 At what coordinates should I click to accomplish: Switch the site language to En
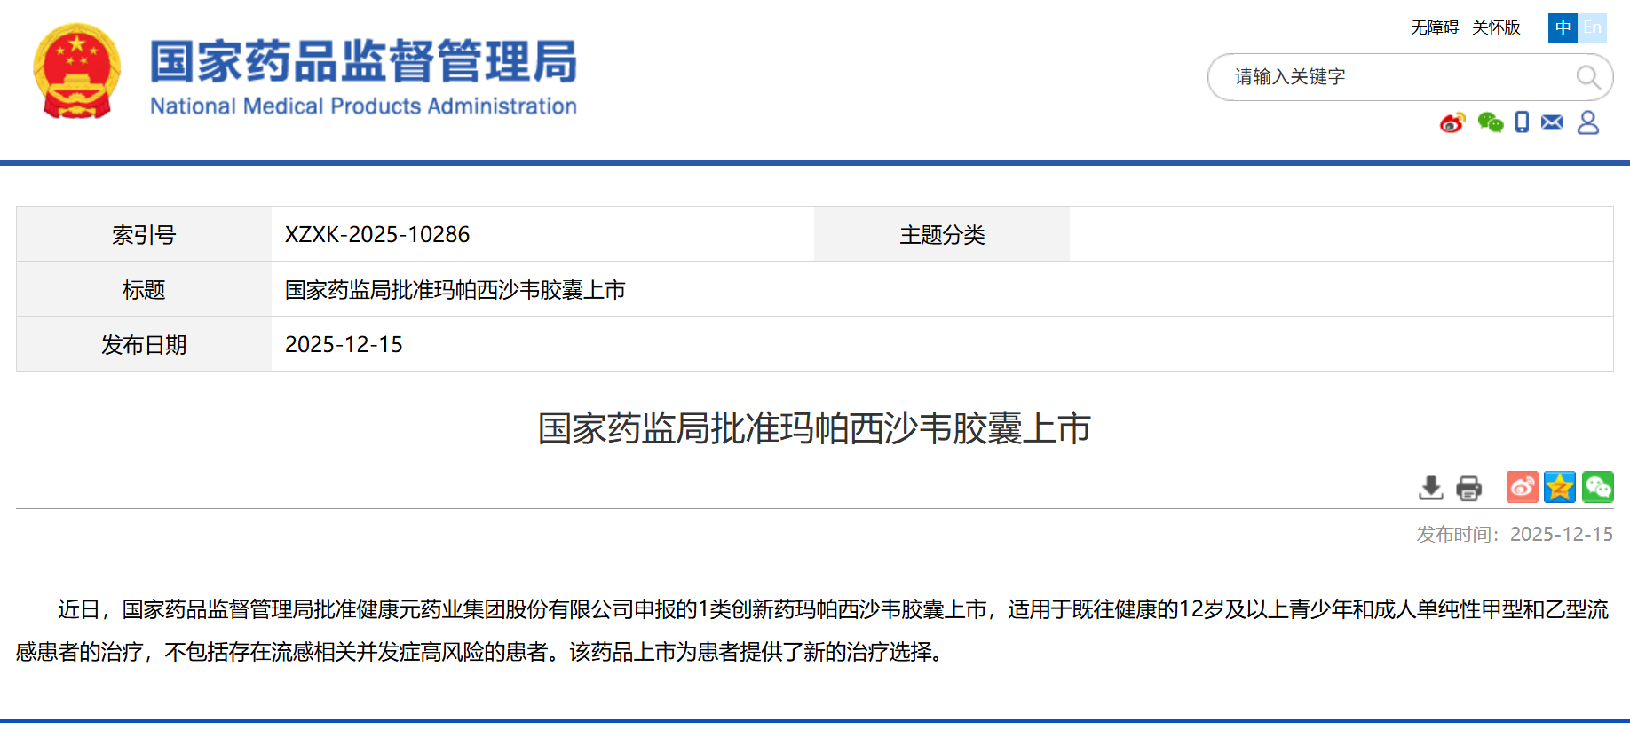tap(1592, 27)
